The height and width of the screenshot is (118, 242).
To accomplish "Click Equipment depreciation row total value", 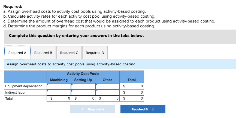I will pos(132,86).
